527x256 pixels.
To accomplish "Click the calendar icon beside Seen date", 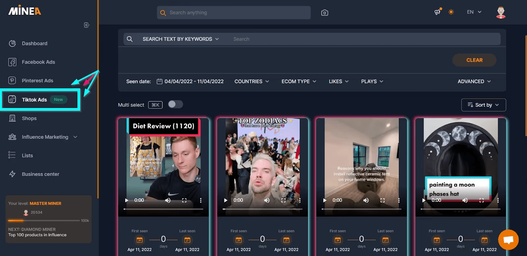I will pyautogui.click(x=159, y=81).
